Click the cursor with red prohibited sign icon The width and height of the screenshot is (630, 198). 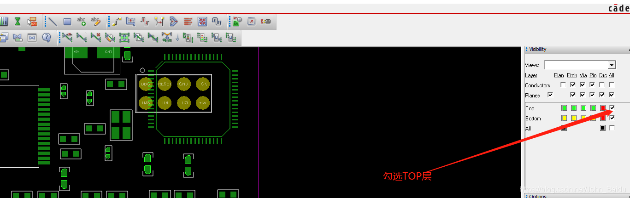[x=32, y=22]
